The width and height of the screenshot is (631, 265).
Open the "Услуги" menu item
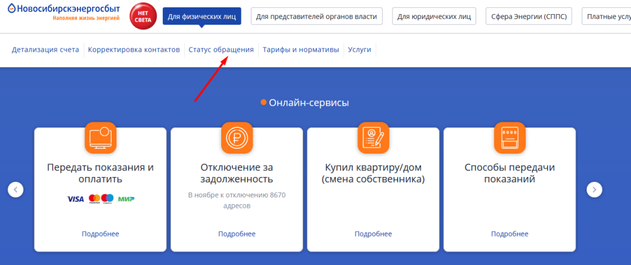click(359, 49)
